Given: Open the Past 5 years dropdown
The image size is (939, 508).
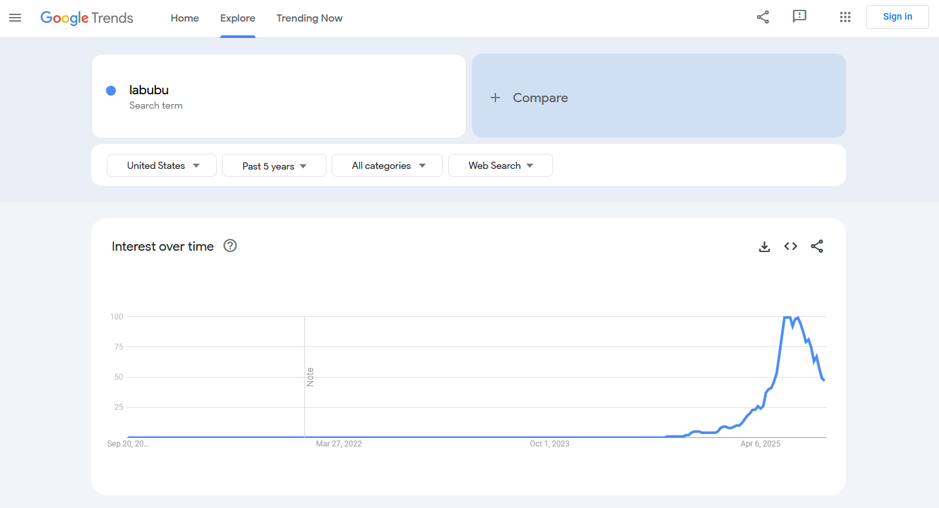Looking at the screenshot, I should point(274,166).
